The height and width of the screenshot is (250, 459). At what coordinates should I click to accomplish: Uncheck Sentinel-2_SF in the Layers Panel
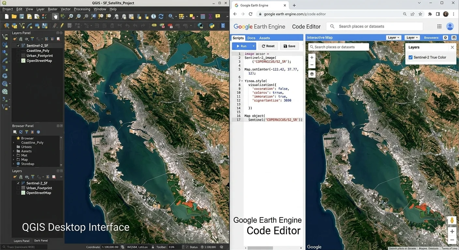(18, 46)
